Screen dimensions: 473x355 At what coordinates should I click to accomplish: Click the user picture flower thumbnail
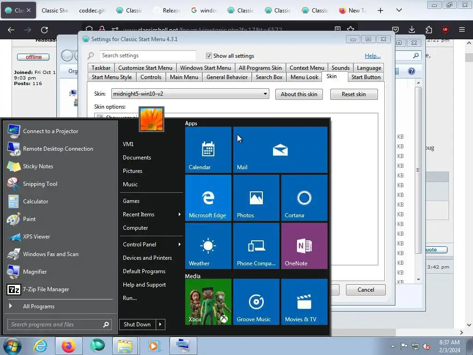[x=152, y=119]
